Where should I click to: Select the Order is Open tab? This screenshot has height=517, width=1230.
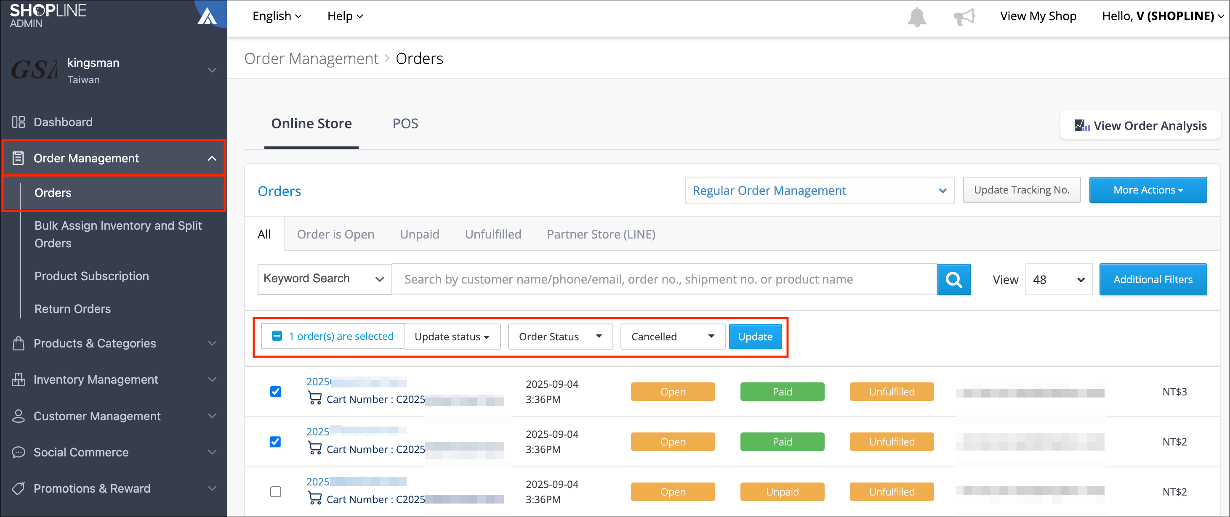point(335,234)
